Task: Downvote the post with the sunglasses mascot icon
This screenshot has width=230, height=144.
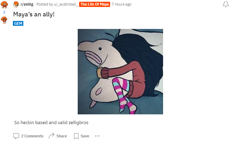Action: click(x=4, y=20)
